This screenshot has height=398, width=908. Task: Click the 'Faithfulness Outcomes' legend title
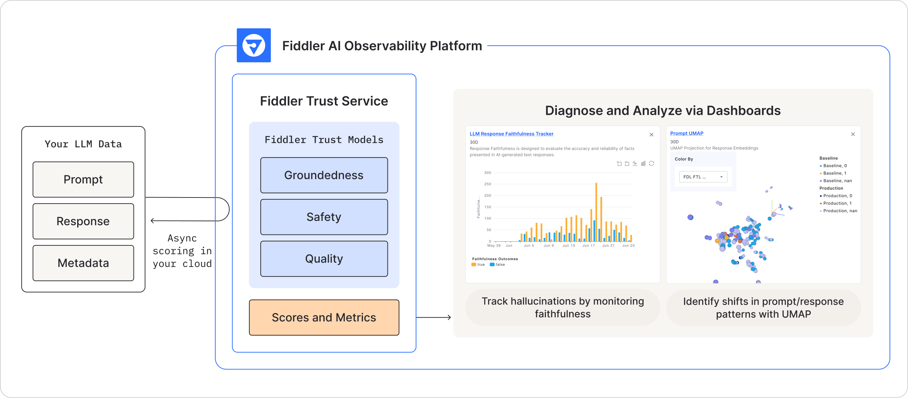[495, 259]
